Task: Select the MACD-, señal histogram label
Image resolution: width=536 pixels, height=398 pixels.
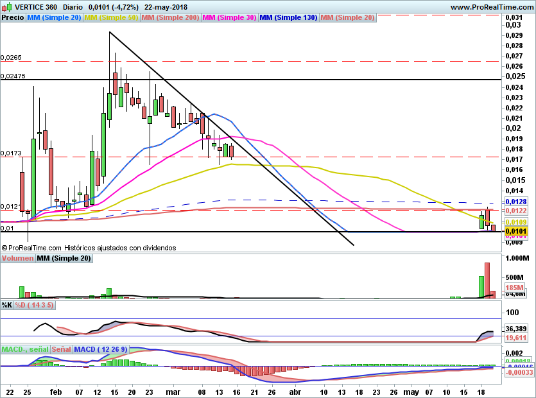Action: [x=25, y=349]
